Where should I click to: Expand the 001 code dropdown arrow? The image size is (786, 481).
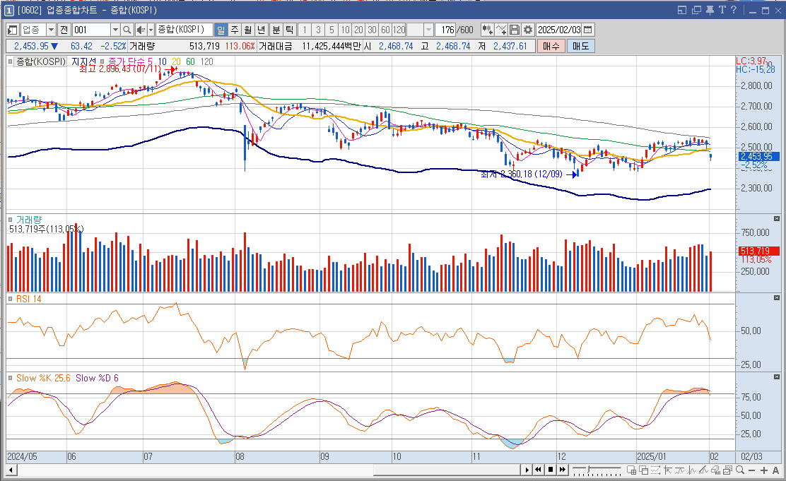(115, 30)
